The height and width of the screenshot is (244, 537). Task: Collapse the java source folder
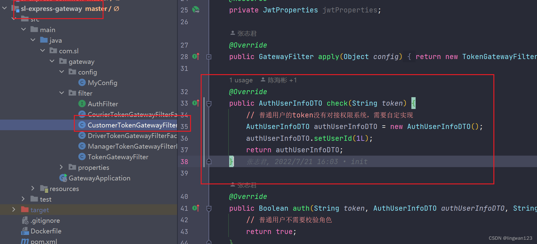coord(33,40)
